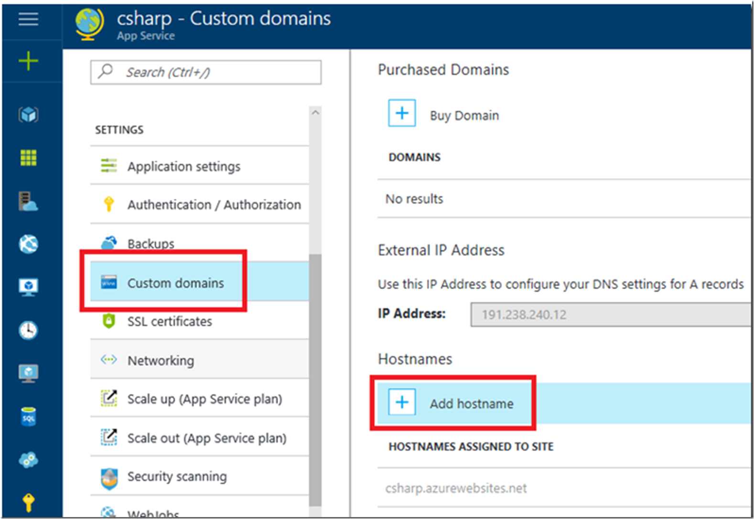Open Application settings menu item

199,165
